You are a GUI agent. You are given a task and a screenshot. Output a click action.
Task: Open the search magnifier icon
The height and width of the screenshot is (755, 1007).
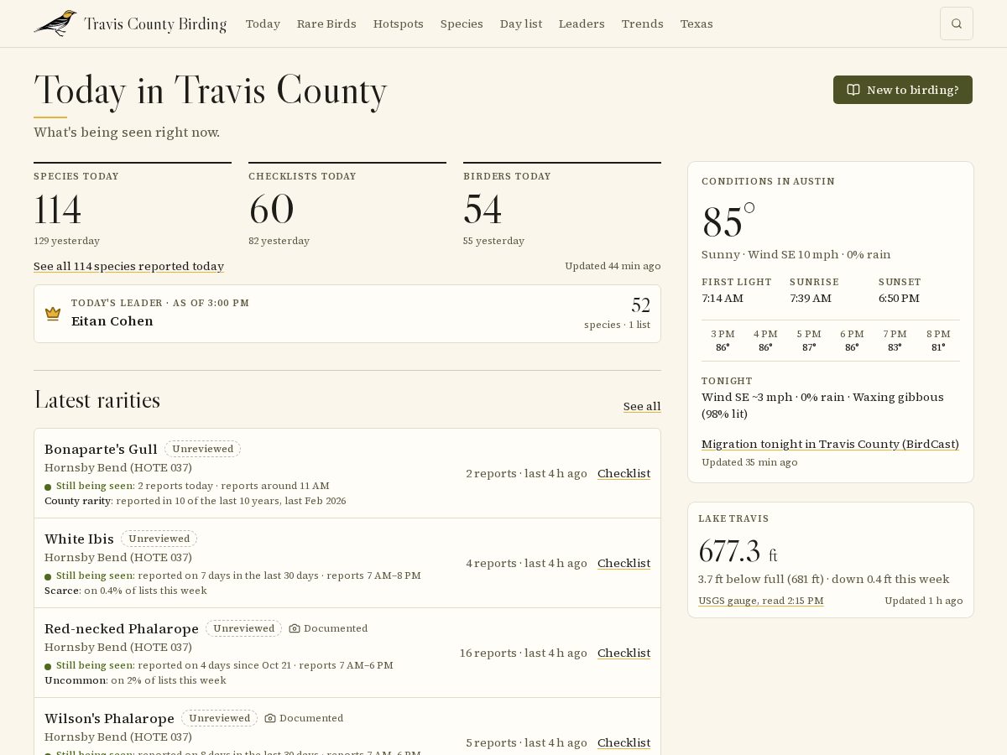pos(957,23)
